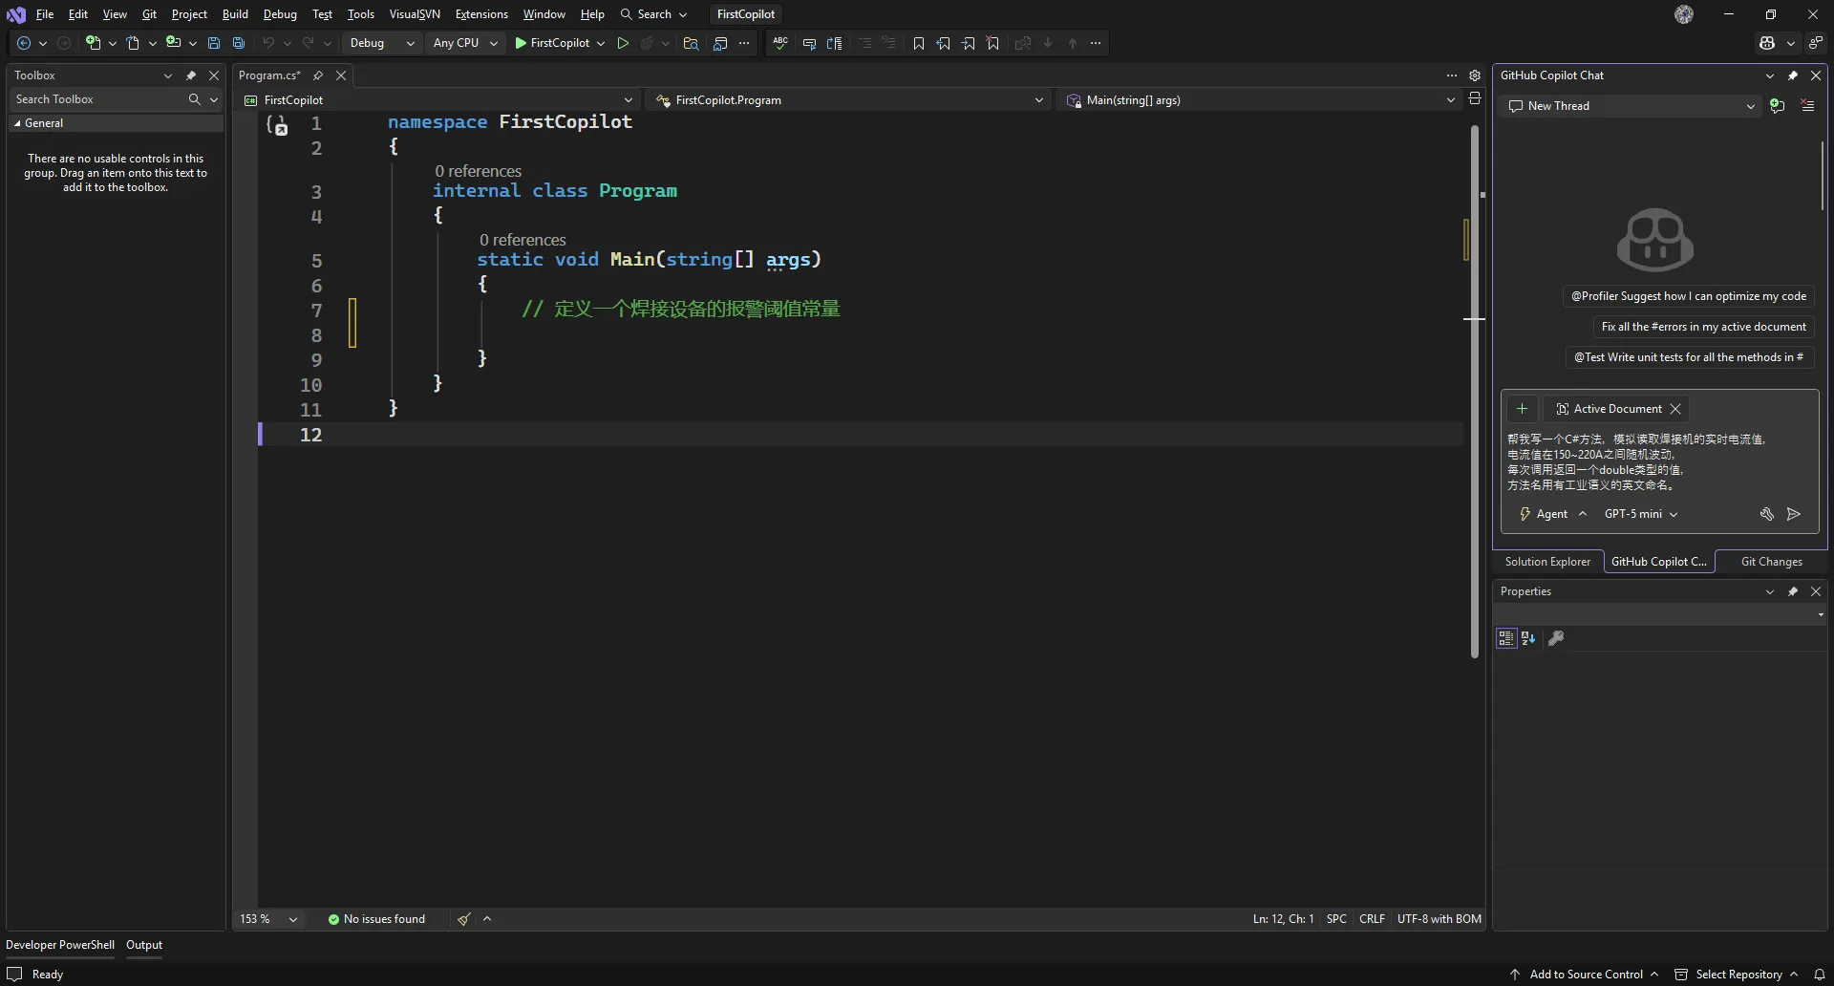Viewport: 1834px width, 986px height.
Task: Open the Debug configuration dropdown
Action: (x=382, y=43)
